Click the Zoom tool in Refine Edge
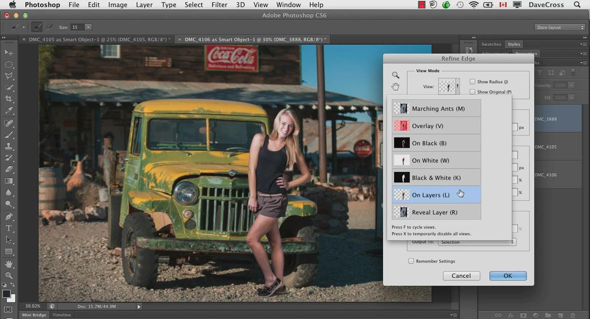 396,75
